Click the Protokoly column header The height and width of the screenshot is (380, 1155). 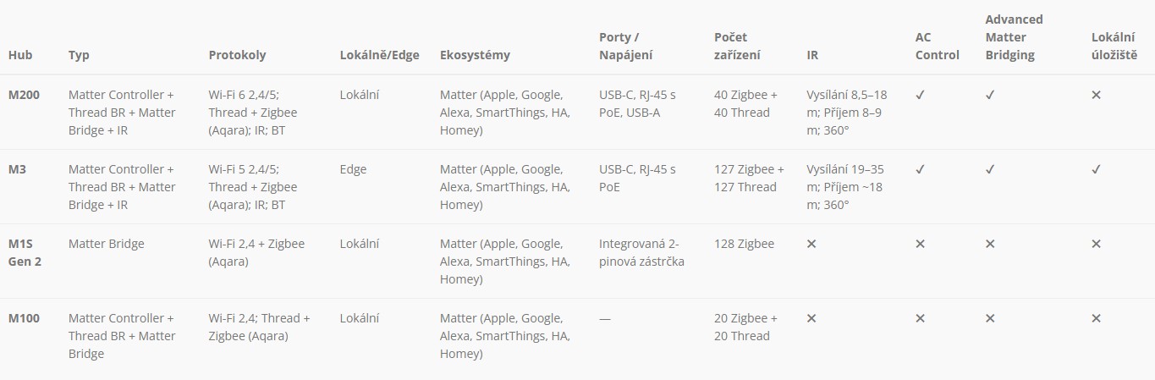pos(237,55)
